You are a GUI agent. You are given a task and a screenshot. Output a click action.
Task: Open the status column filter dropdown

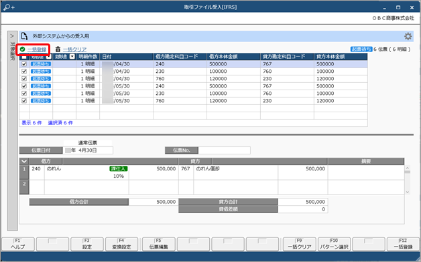pyautogui.click(x=48, y=57)
